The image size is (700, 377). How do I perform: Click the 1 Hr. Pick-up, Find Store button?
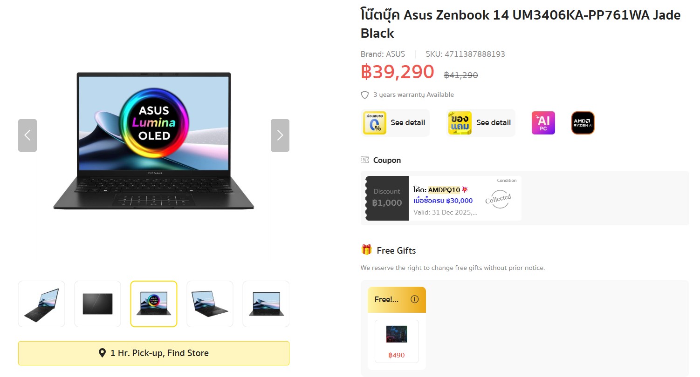tap(154, 353)
